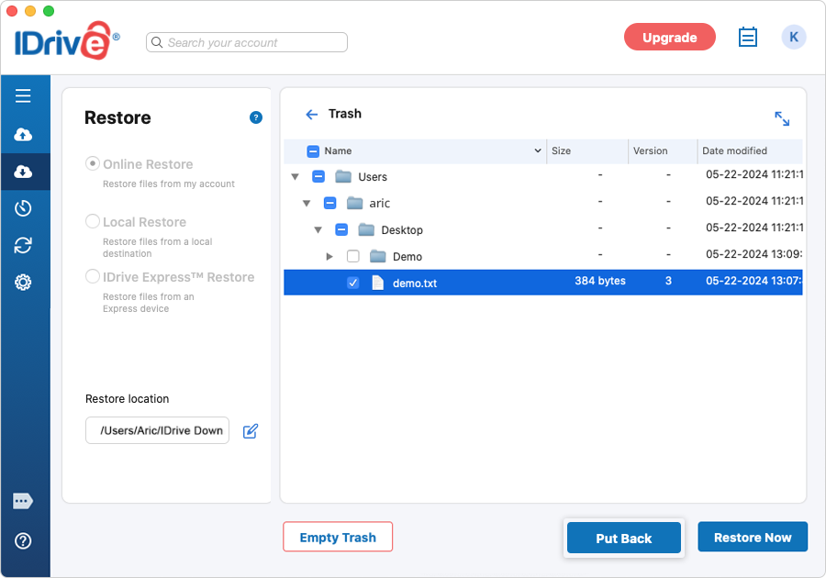Click the search magnifier icon
Viewport: 826px width, 578px height.
156,42
